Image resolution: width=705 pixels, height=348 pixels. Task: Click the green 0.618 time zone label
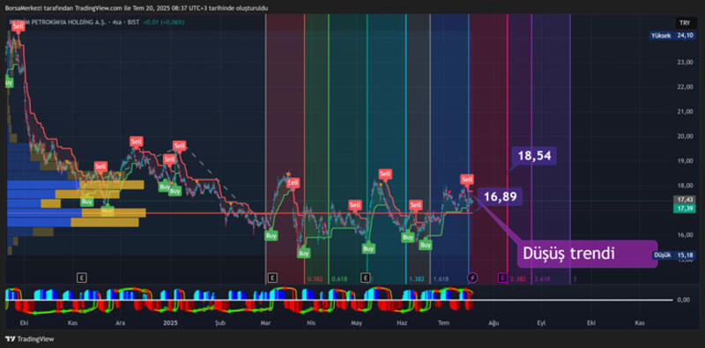pos(338,279)
